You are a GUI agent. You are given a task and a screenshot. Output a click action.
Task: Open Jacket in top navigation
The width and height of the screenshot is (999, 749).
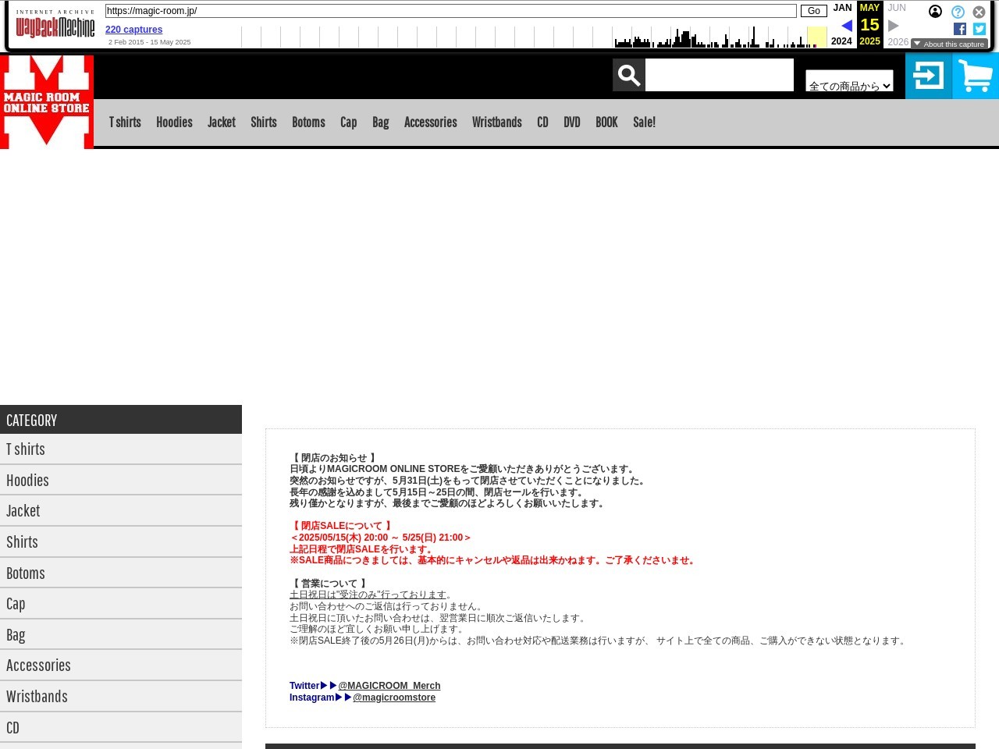coord(222,122)
